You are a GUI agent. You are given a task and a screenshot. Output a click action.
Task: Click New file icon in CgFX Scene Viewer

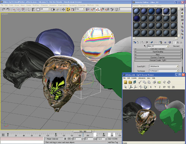coord(125,82)
